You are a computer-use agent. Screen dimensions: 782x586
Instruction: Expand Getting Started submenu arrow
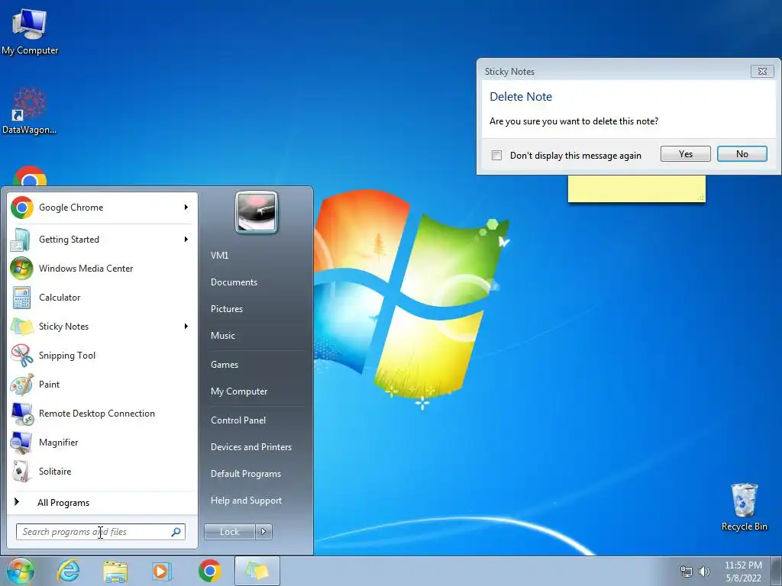[186, 240]
